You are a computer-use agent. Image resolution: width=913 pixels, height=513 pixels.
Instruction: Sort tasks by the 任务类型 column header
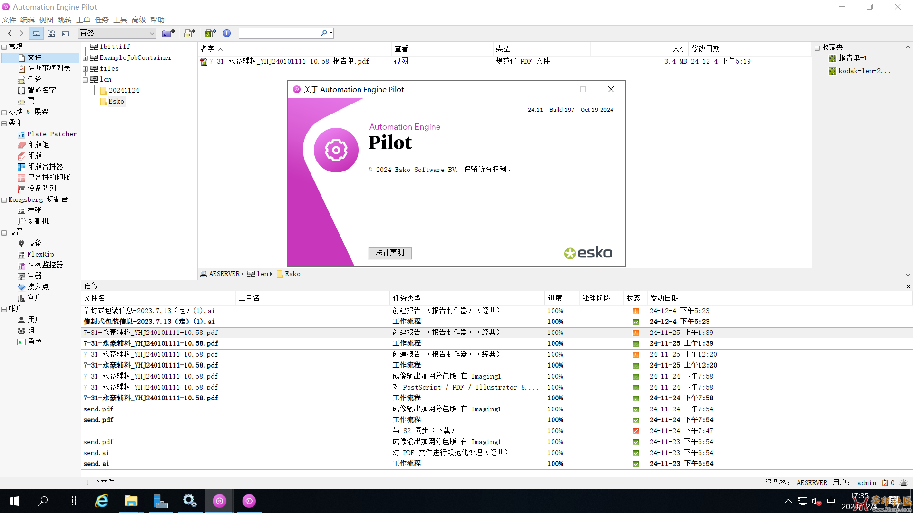coord(467,298)
